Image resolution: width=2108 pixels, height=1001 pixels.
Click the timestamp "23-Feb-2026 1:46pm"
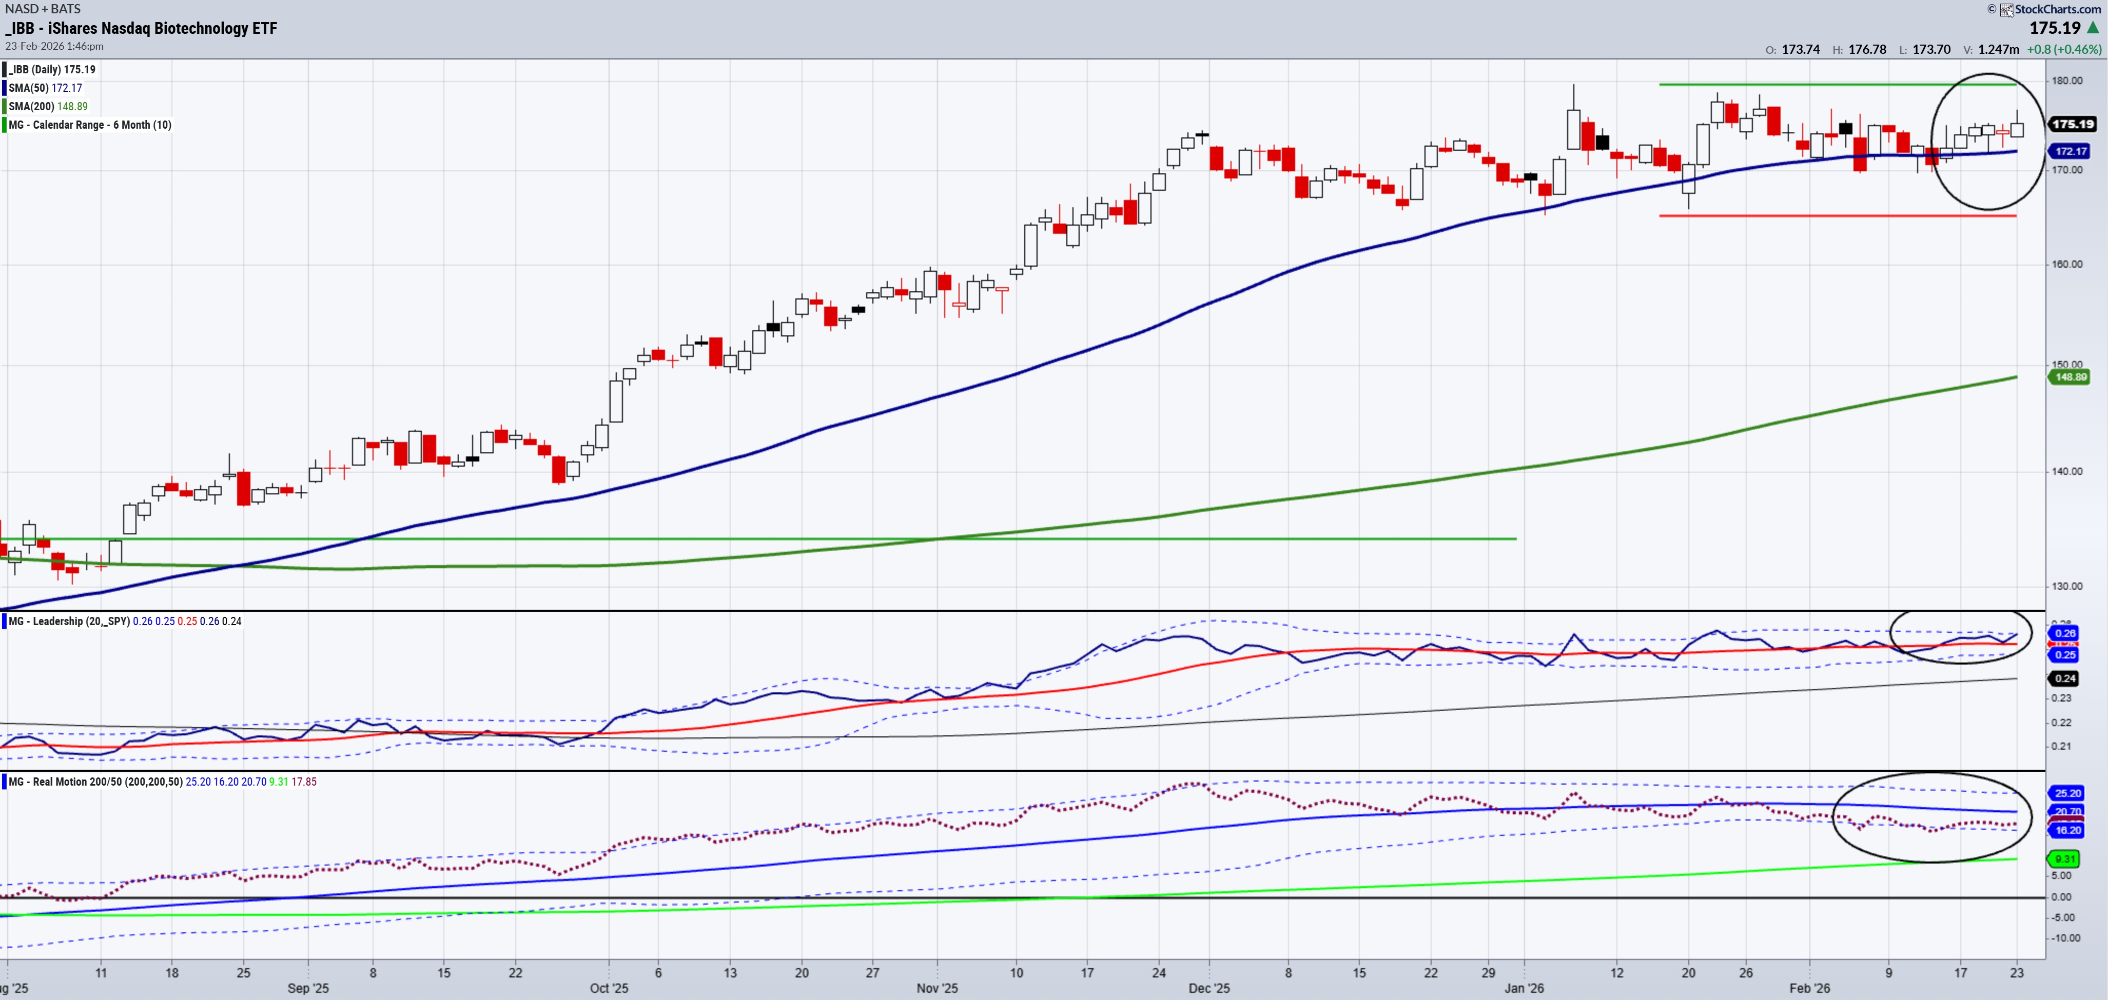coord(54,47)
